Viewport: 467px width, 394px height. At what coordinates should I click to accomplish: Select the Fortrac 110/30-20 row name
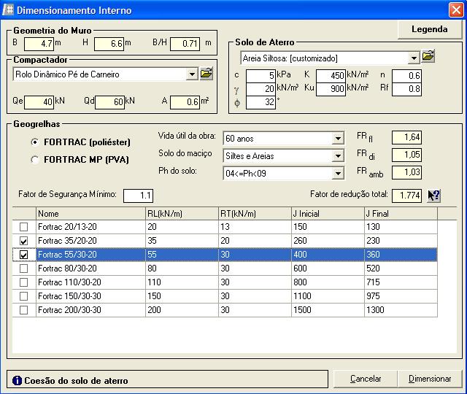click(x=69, y=282)
